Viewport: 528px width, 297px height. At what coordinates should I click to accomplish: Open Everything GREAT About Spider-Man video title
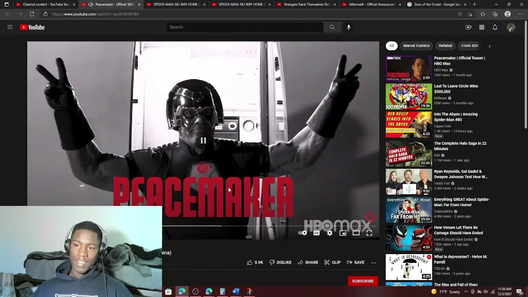[x=462, y=202]
